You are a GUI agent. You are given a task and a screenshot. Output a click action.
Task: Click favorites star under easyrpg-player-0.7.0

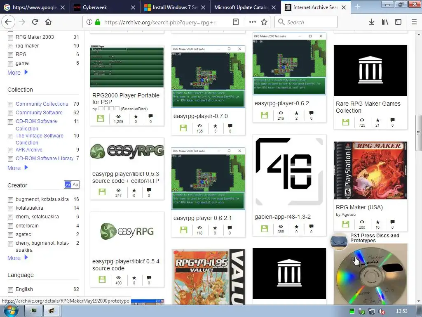point(215,126)
